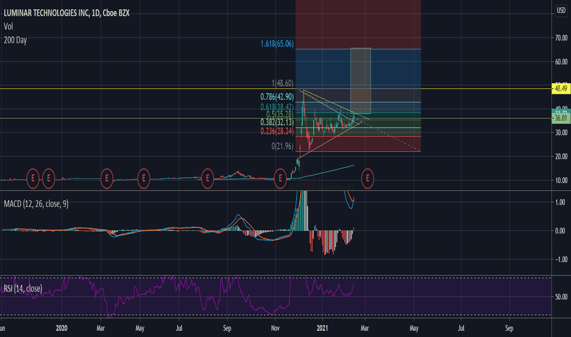The width and height of the screenshot is (571, 337).
Task: Select the MACD (12, 26, close, 9) legend
Action: tap(36, 203)
